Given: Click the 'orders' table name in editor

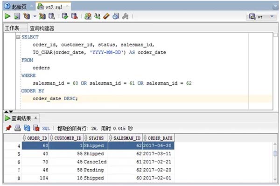Looking at the screenshot, I should click(x=41, y=68).
